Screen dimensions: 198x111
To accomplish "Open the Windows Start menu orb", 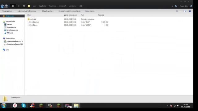I will [x=4, y=105].
